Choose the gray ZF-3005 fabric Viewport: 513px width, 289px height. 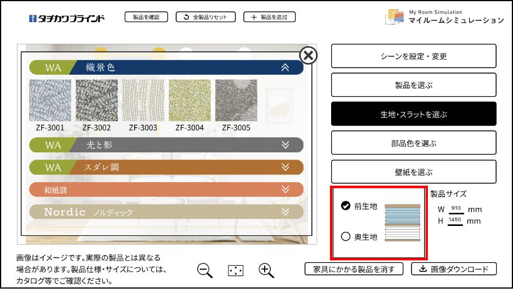pyautogui.click(x=236, y=100)
